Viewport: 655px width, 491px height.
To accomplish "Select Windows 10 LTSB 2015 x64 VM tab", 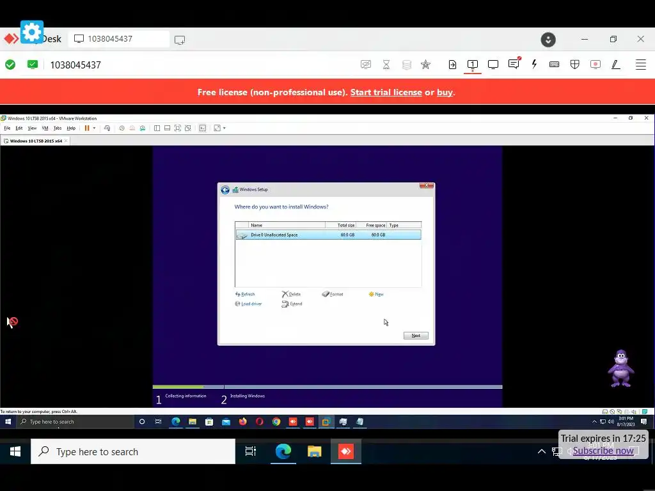I will pos(36,141).
